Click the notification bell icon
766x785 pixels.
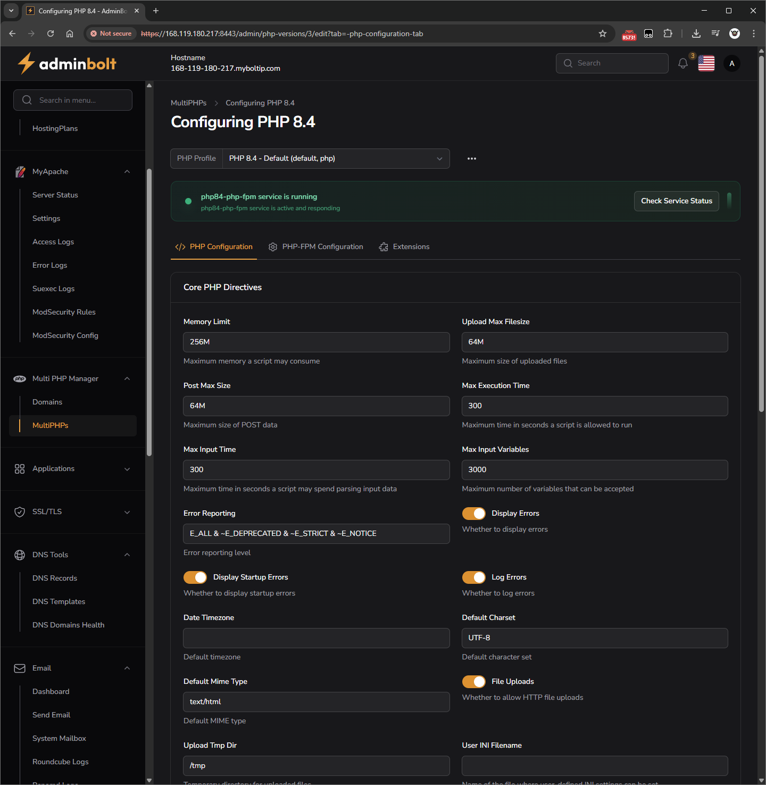coord(683,63)
